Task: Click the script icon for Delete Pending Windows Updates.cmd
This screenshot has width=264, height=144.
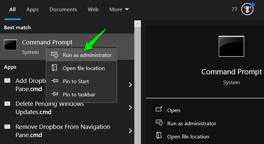Action: click(x=7, y=104)
